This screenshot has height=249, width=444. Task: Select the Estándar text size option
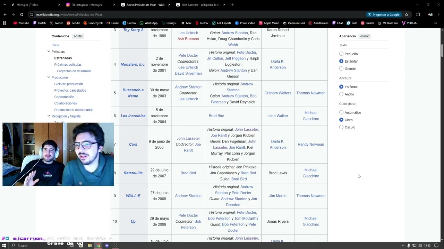pyautogui.click(x=341, y=61)
